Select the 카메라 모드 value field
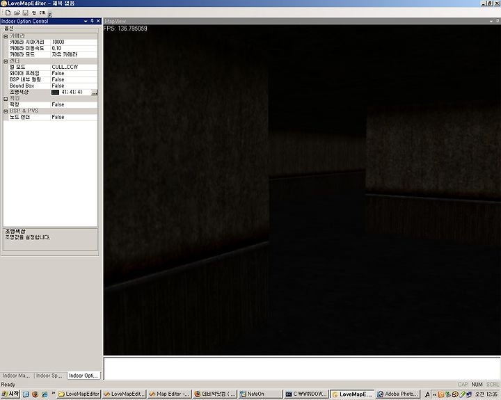 click(74, 55)
